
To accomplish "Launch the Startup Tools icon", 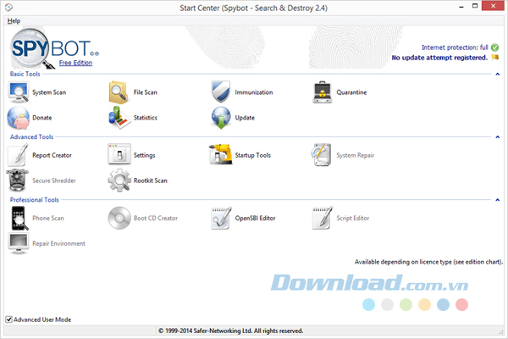I will [220, 155].
